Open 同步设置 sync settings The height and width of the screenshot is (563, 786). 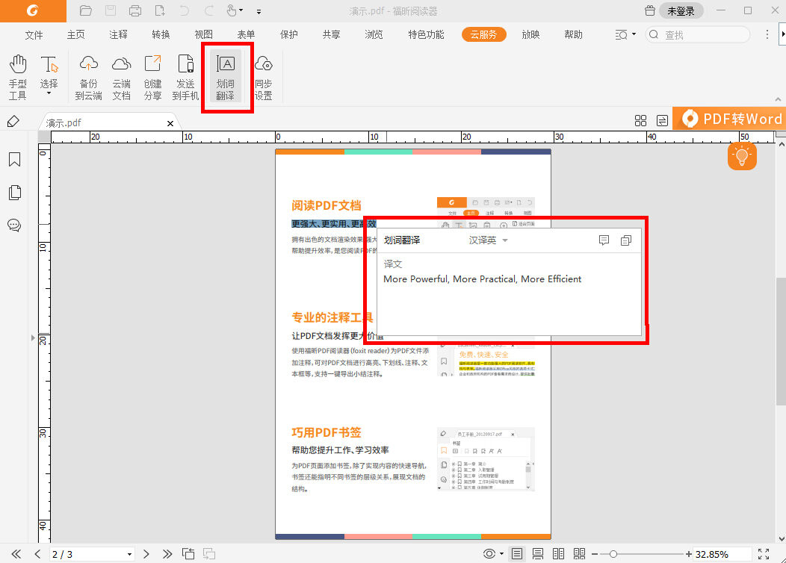263,75
